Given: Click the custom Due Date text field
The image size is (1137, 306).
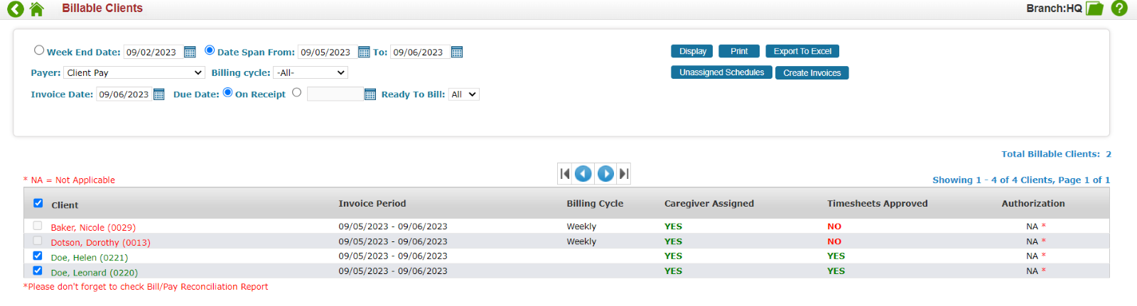Looking at the screenshot, I should click(x=335, y=94).
